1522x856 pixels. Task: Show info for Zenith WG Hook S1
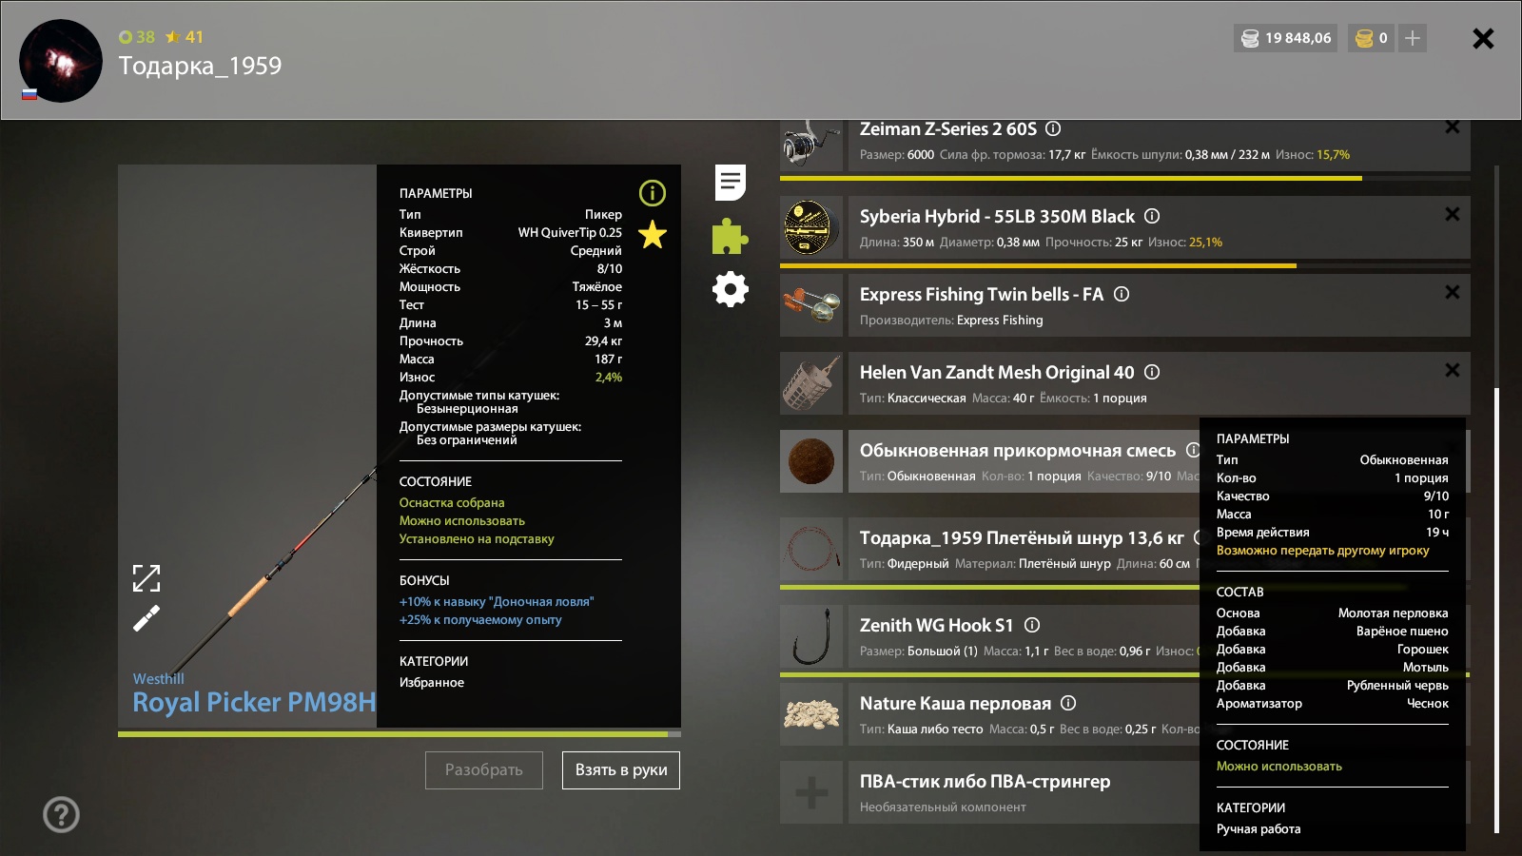point(1032,625)
